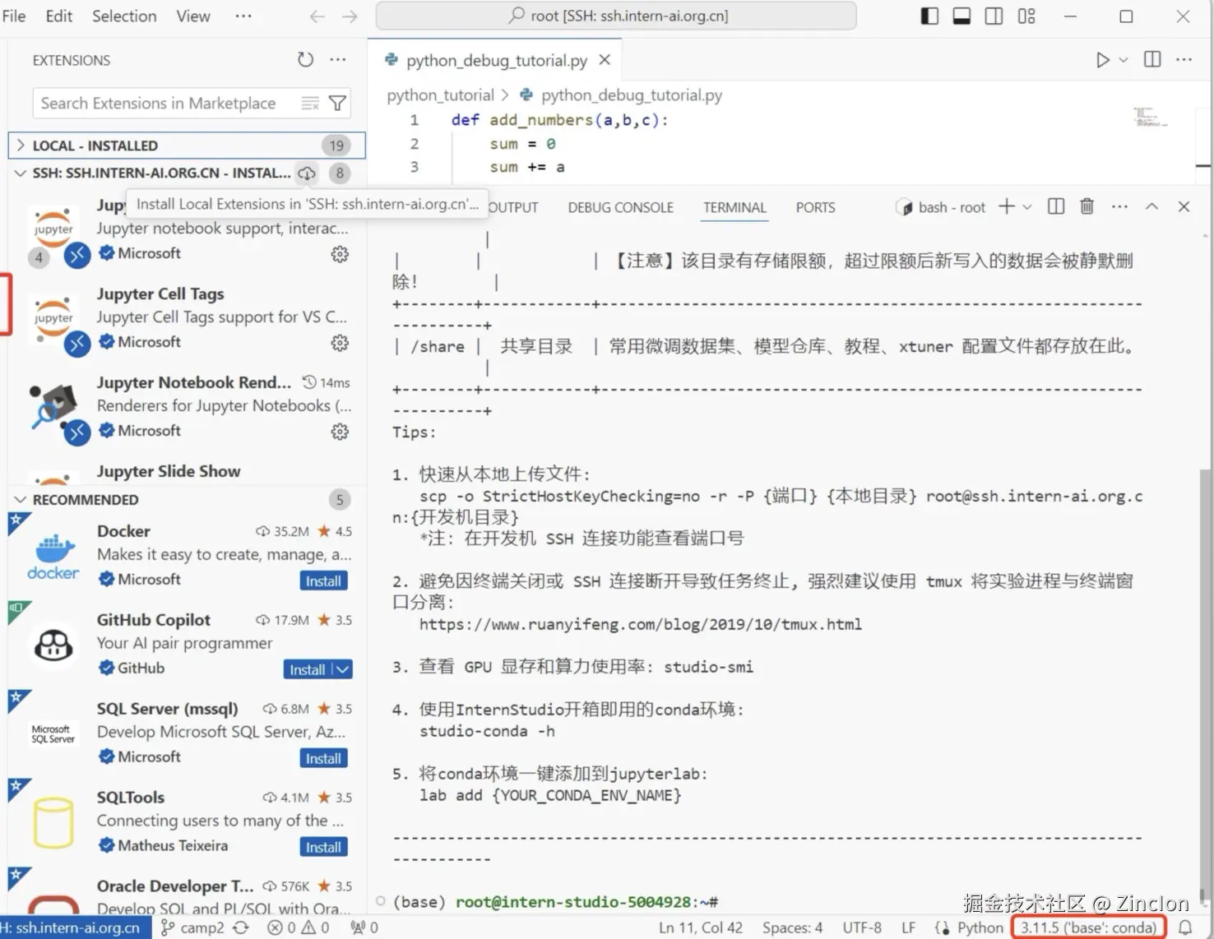Clear the extensions search results
The image size is (1214, 939).
tap(310, 103)
